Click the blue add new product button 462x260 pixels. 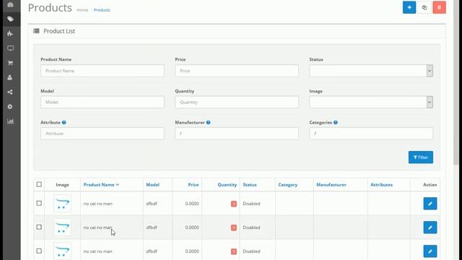pos(409,7)
